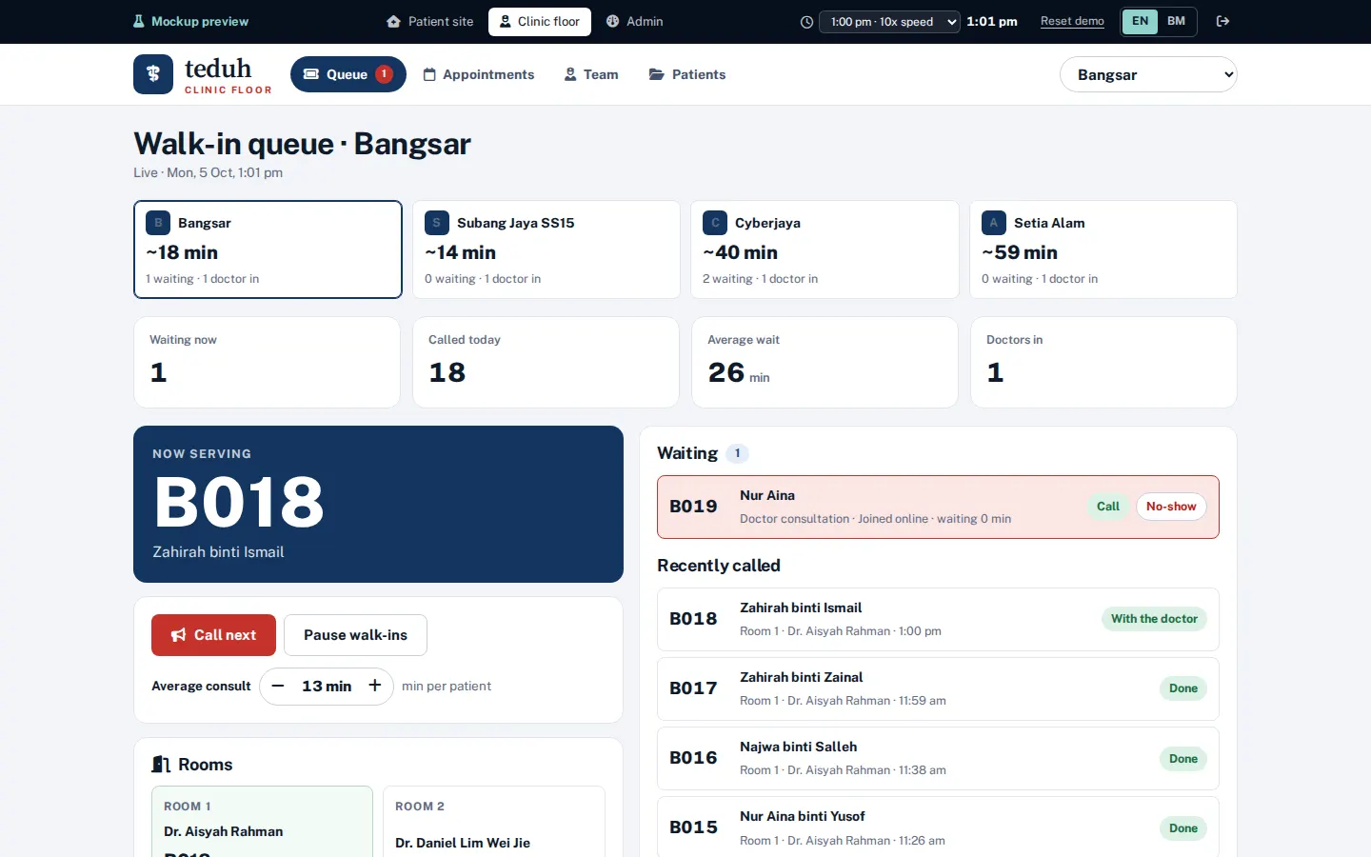Screen dimensions: 1371x857
Task: Click the Cyberjaya 'C' badge icon
Action: tap(715, 223)
